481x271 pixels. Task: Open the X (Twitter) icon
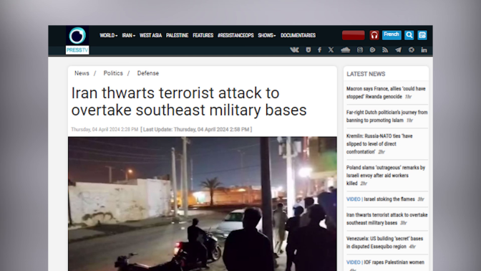pos(331,49)
